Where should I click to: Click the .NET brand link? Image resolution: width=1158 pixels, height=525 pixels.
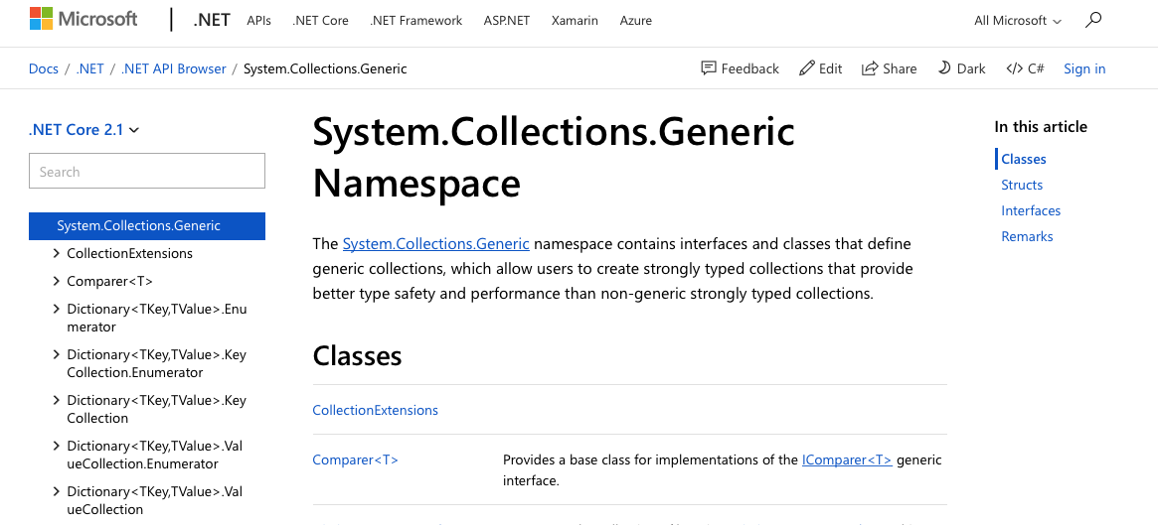click(x=212, y=21)
